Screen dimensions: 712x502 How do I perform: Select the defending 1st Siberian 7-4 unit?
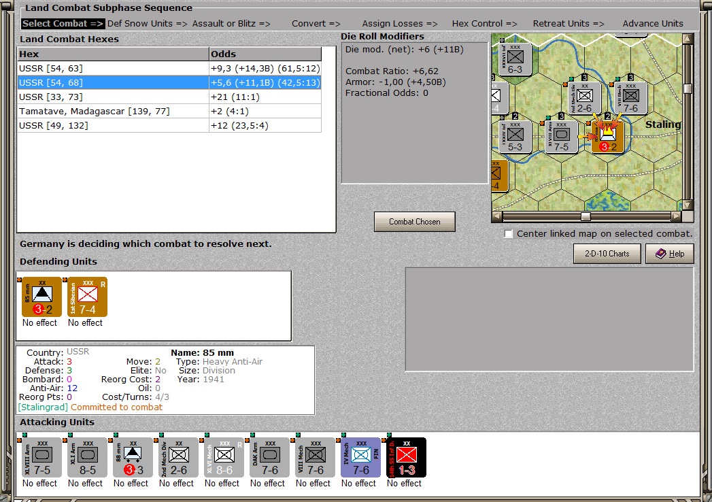pyautogui.click(x=87, y=297)
